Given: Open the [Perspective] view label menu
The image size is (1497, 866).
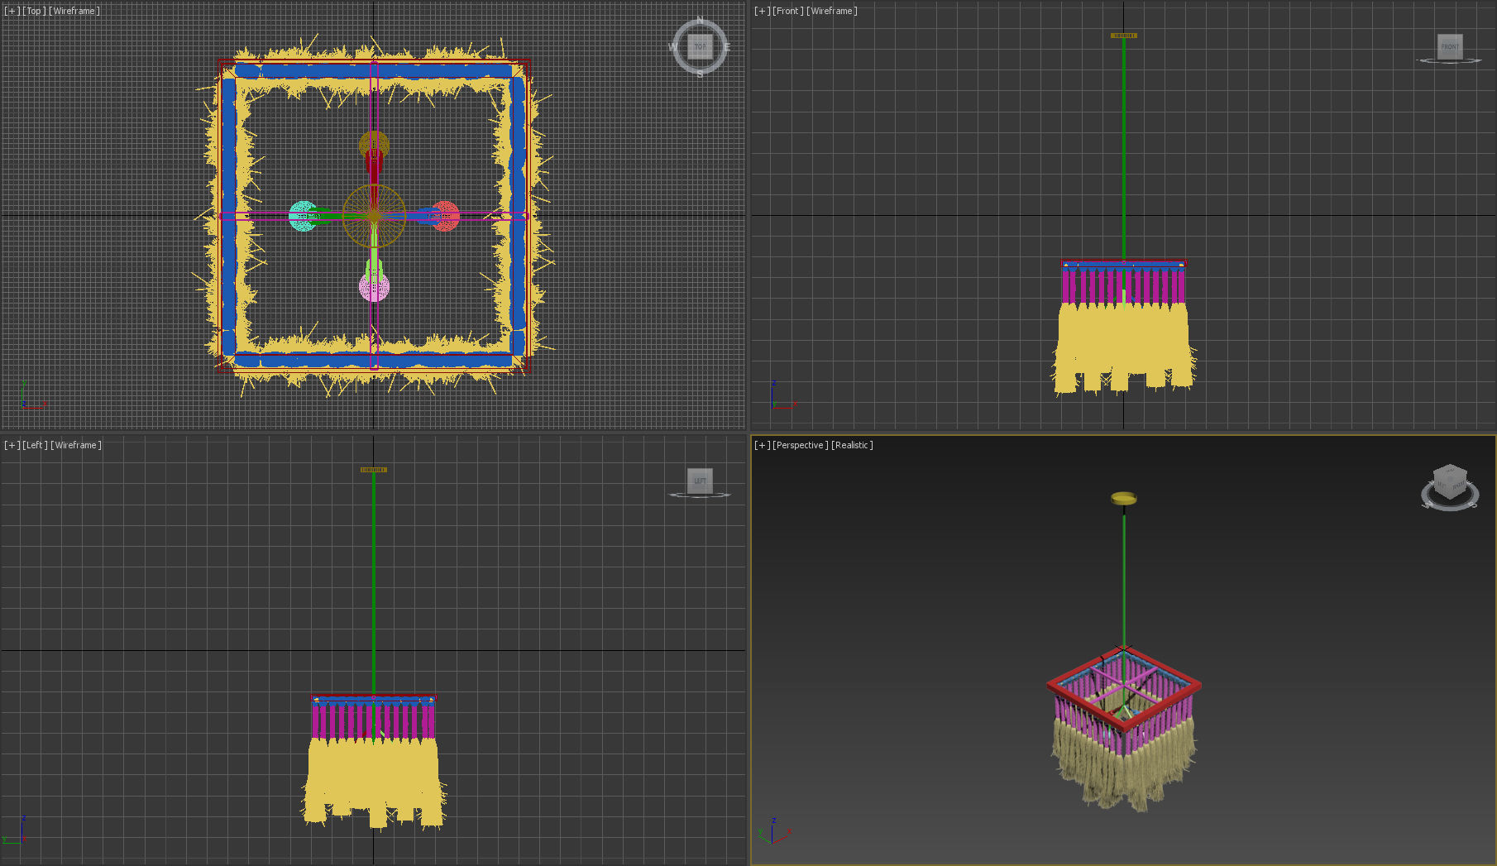Looking at the screenshot, I should [800, 445].
